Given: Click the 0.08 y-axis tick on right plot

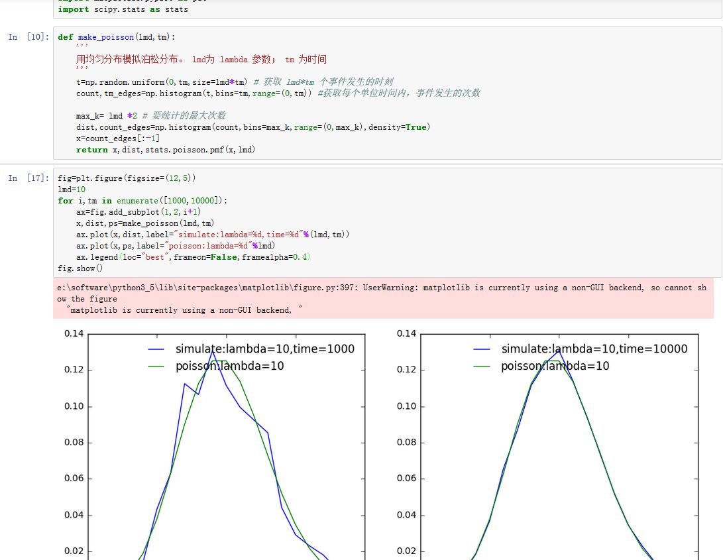Looking at the screenshot, I should coord(407,443).
